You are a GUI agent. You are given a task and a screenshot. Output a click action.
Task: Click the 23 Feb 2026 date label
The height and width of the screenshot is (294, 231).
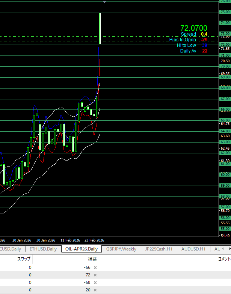tap(94, 240)
